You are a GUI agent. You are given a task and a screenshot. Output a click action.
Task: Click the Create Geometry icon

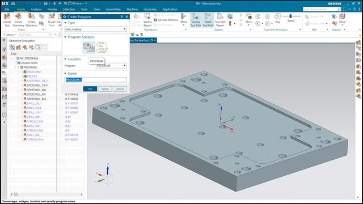(x=18, y=20)
